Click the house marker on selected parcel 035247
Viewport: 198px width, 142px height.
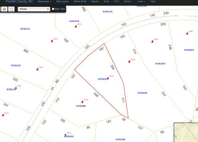[x=108, y=78]
